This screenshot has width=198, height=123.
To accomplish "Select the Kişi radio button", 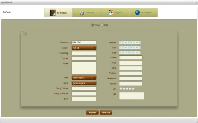I will point(102,25).
